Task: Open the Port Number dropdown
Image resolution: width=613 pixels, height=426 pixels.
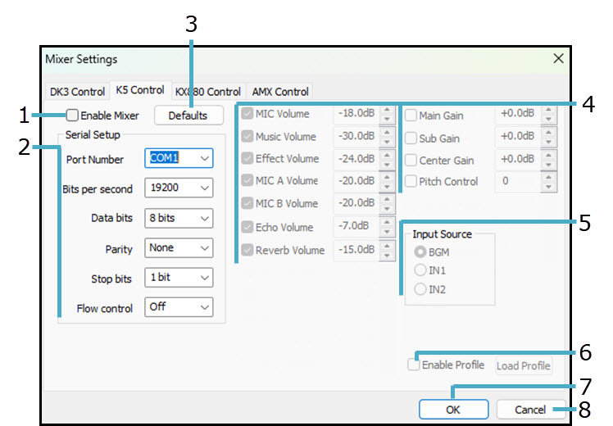Action: click(x=179, y=158)
